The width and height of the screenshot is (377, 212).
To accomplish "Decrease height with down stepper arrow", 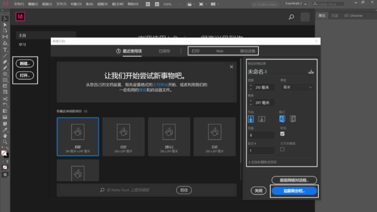I will [x=251, y=104].
